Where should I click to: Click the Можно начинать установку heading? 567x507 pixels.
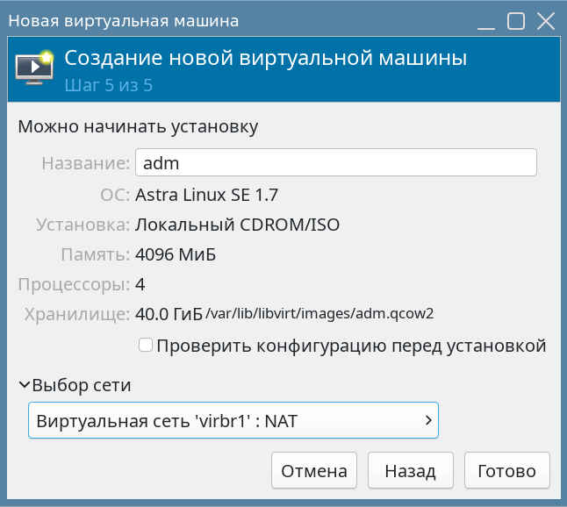tap(138, 127)
